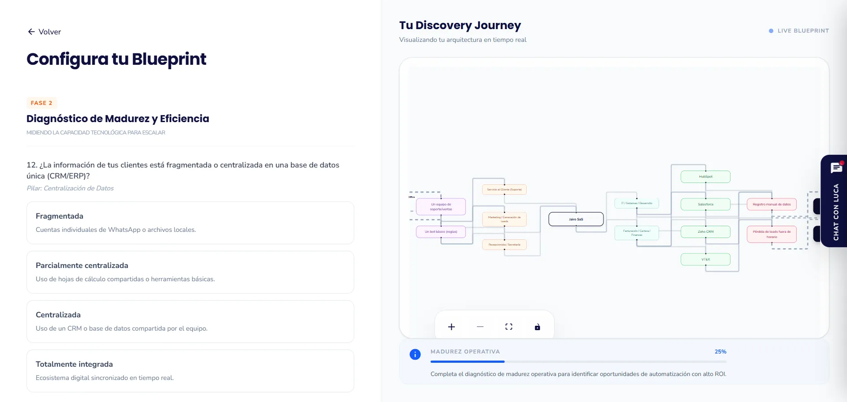Screen dimensions: 847x402
Task: Zoom out the blueprint with minus icon
Action: pyautogui.click(x=480, y=327)
